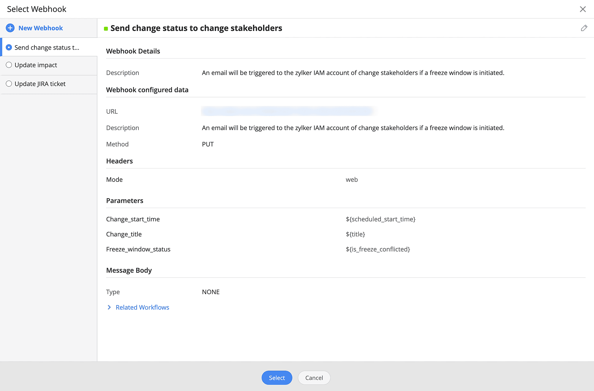Open the Related Workflows link
594x391 pixels.
point(142,307)
